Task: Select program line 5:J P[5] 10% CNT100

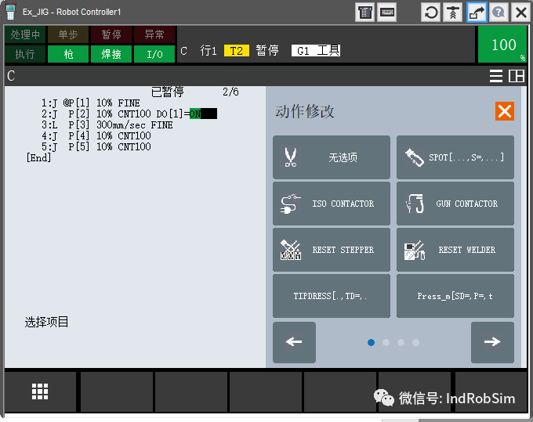Action: [96, 146]
